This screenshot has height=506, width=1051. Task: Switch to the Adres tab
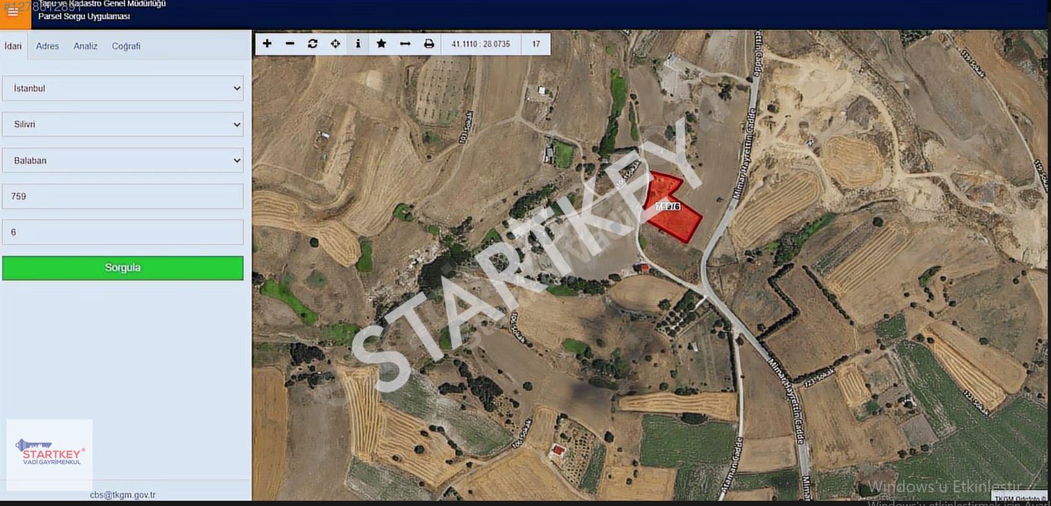click(x=47, y=46)
